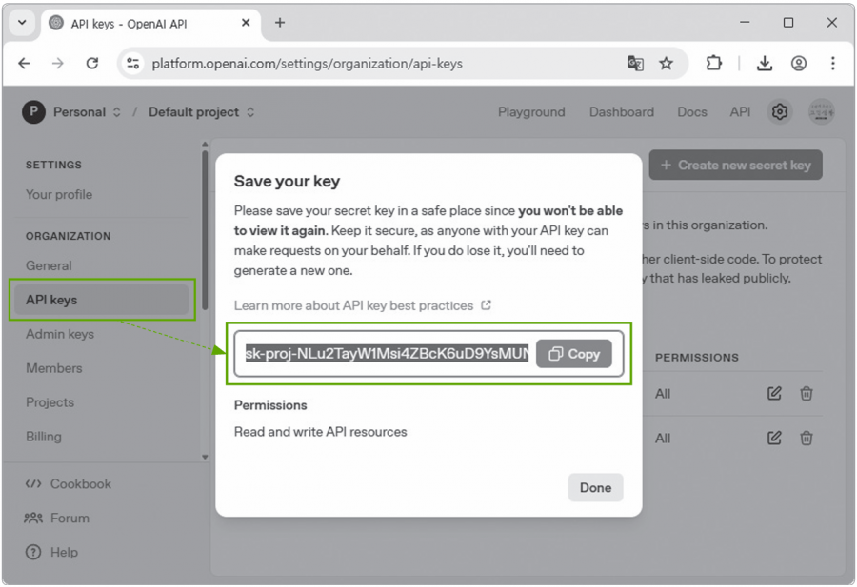
Task: Open Help in the sidebar
Action: 52,552
